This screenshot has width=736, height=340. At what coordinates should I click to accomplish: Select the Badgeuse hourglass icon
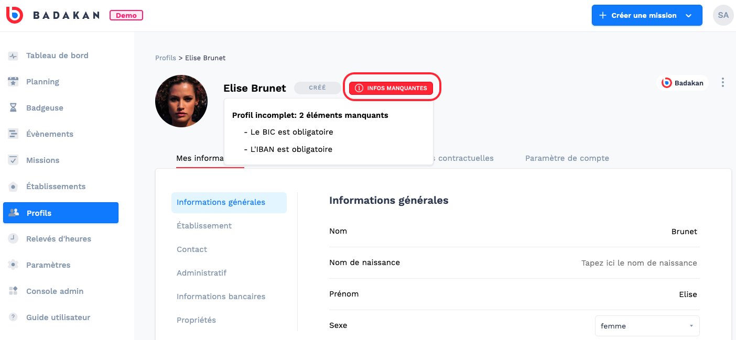tap(13, 108)
